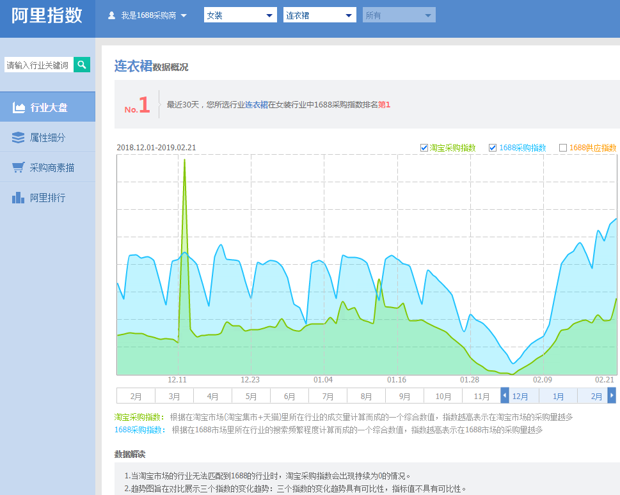
Task: Click the user profile icon in header
Action: tap(112, 15)
